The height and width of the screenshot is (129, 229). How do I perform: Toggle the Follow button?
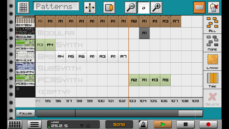(26, 113)
